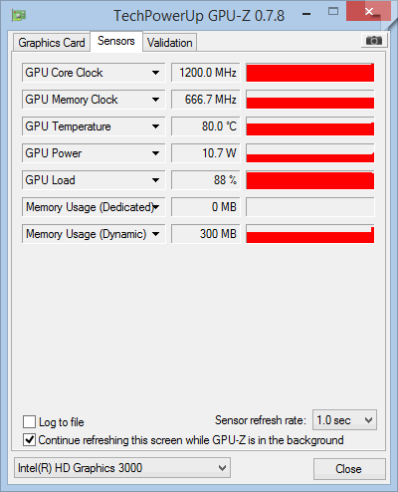Screen dimensions: 398x492
Task: Open the Sensor refresh rate combo box
Action: pos(344,420)
